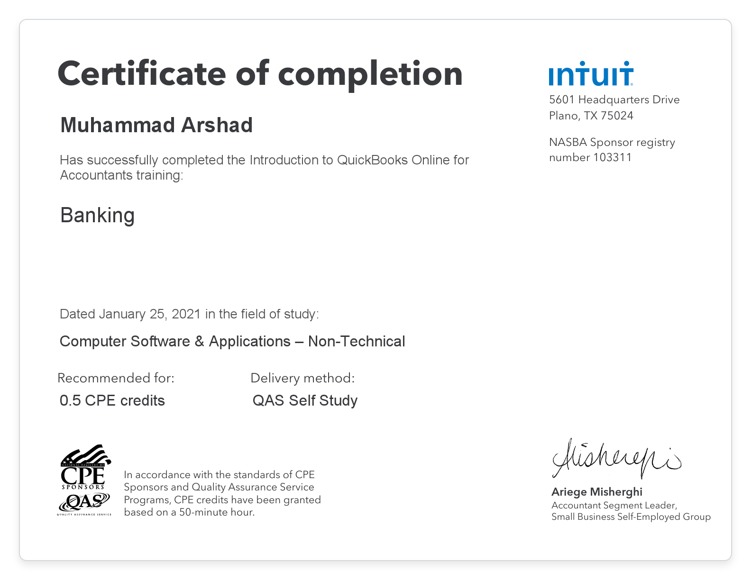Viewport: 751px width, 580px height.
Task: Click the Intuit logo
Action: (591, 73)
